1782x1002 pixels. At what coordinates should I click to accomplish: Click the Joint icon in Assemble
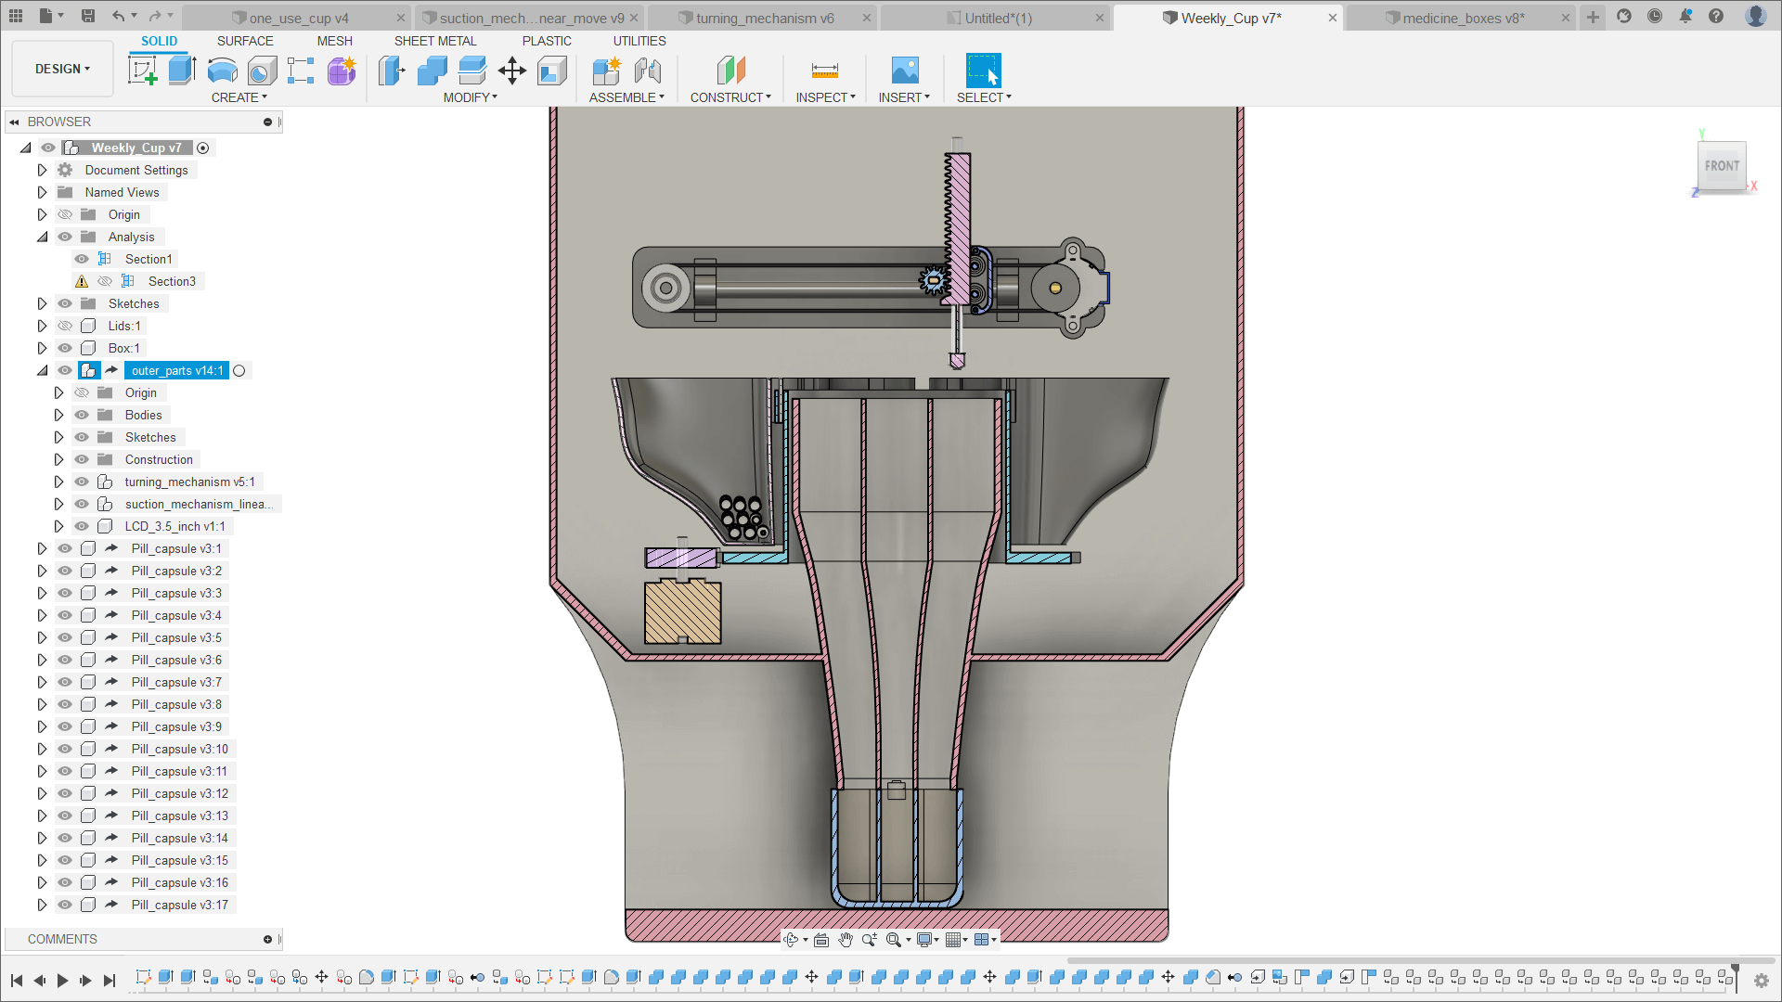(x=648, y=71)
